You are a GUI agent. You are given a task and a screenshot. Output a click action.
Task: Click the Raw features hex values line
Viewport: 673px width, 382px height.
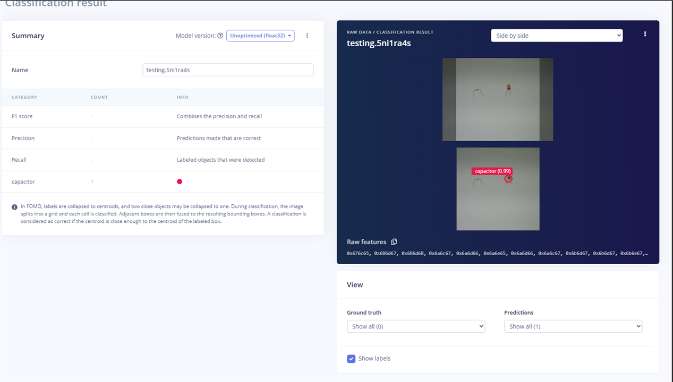point(498,254)
